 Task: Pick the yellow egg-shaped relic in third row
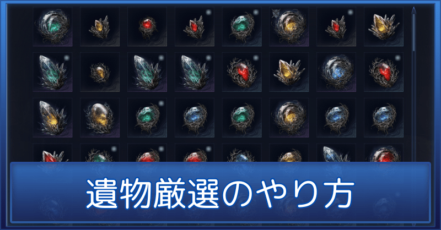[100, 118]
